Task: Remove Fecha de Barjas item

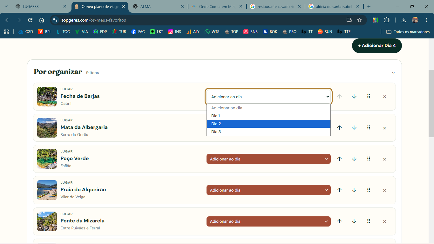Action: 384,97
